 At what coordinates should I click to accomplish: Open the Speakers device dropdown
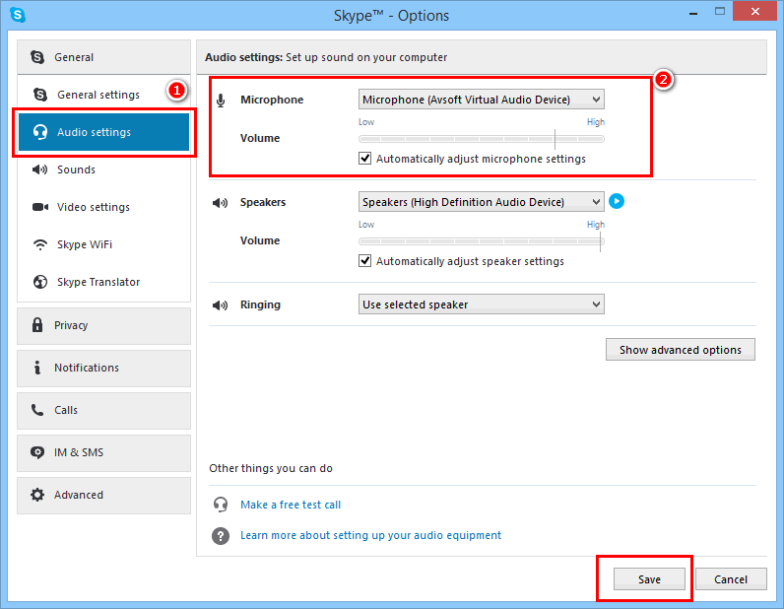(481, 202)
